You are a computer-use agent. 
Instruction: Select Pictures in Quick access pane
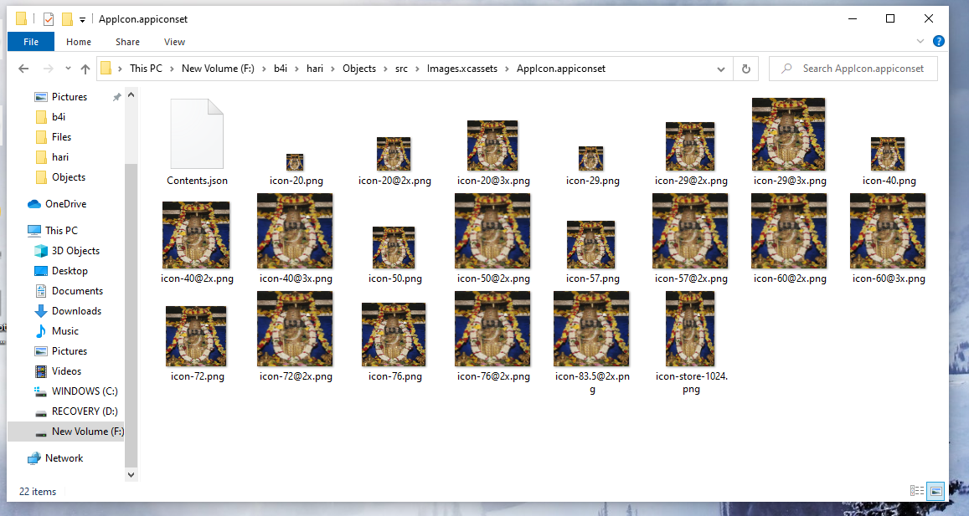(70, 97)
